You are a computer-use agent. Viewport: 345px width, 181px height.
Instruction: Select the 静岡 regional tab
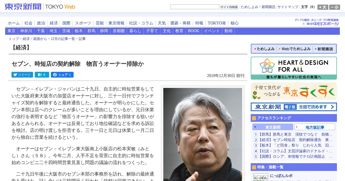pyautogui.click(x=104, y=31)
